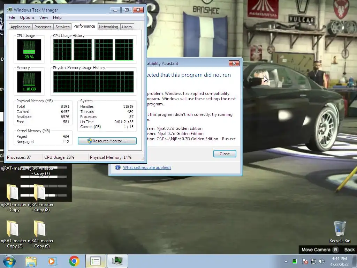Open the Action Center flag icon
Screen dimensions: 357x268
(305, 261)
